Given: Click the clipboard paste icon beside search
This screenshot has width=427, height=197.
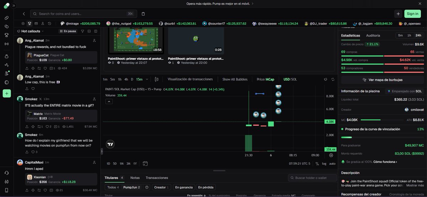Looking at the screenshot, I should [x=143, y=14].
